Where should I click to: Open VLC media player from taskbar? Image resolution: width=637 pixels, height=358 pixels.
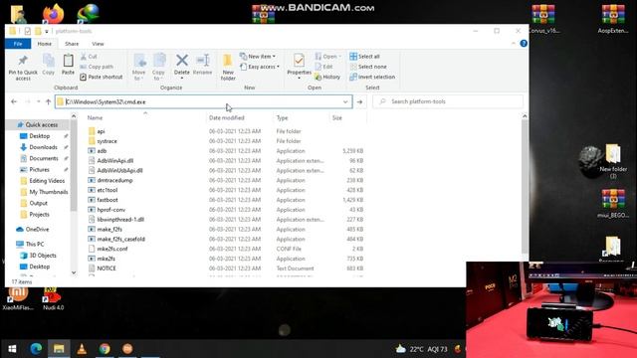click(82, 349)
